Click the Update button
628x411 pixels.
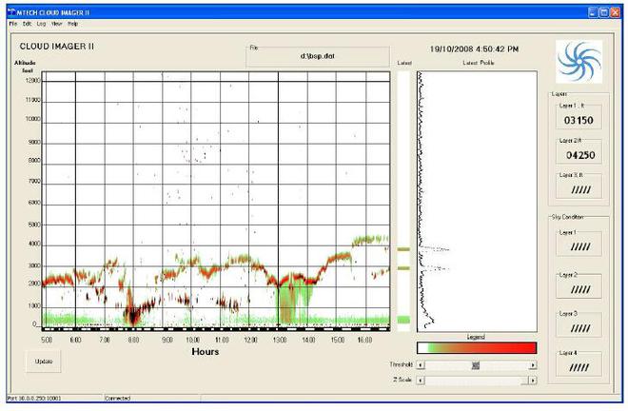click(44, 362)
